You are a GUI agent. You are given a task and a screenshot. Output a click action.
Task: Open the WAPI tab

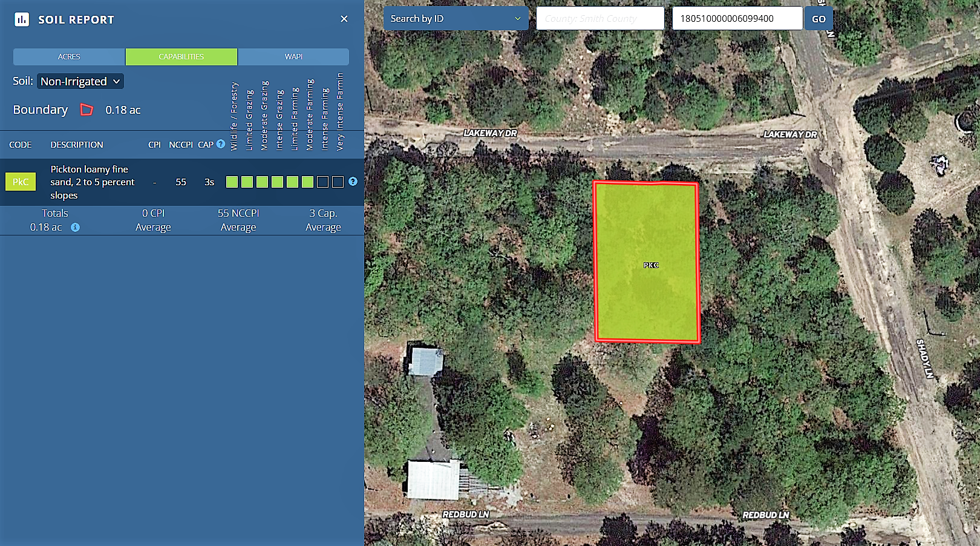click(293, 56)
